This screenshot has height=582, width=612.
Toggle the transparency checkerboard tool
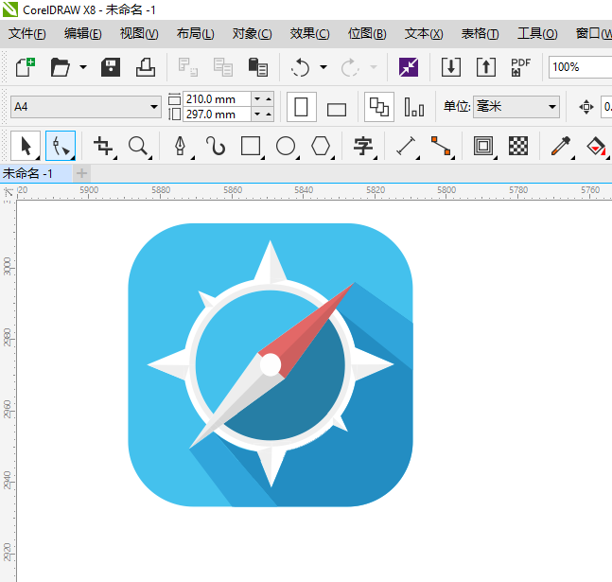coord(518,146)
